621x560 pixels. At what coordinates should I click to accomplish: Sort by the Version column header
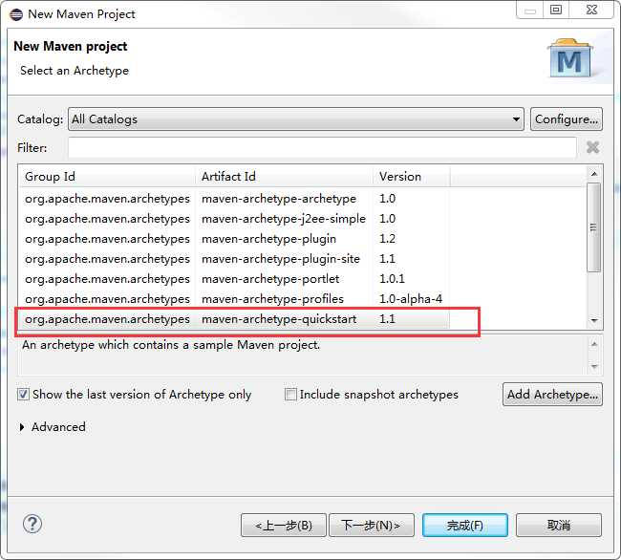(411, 176)
